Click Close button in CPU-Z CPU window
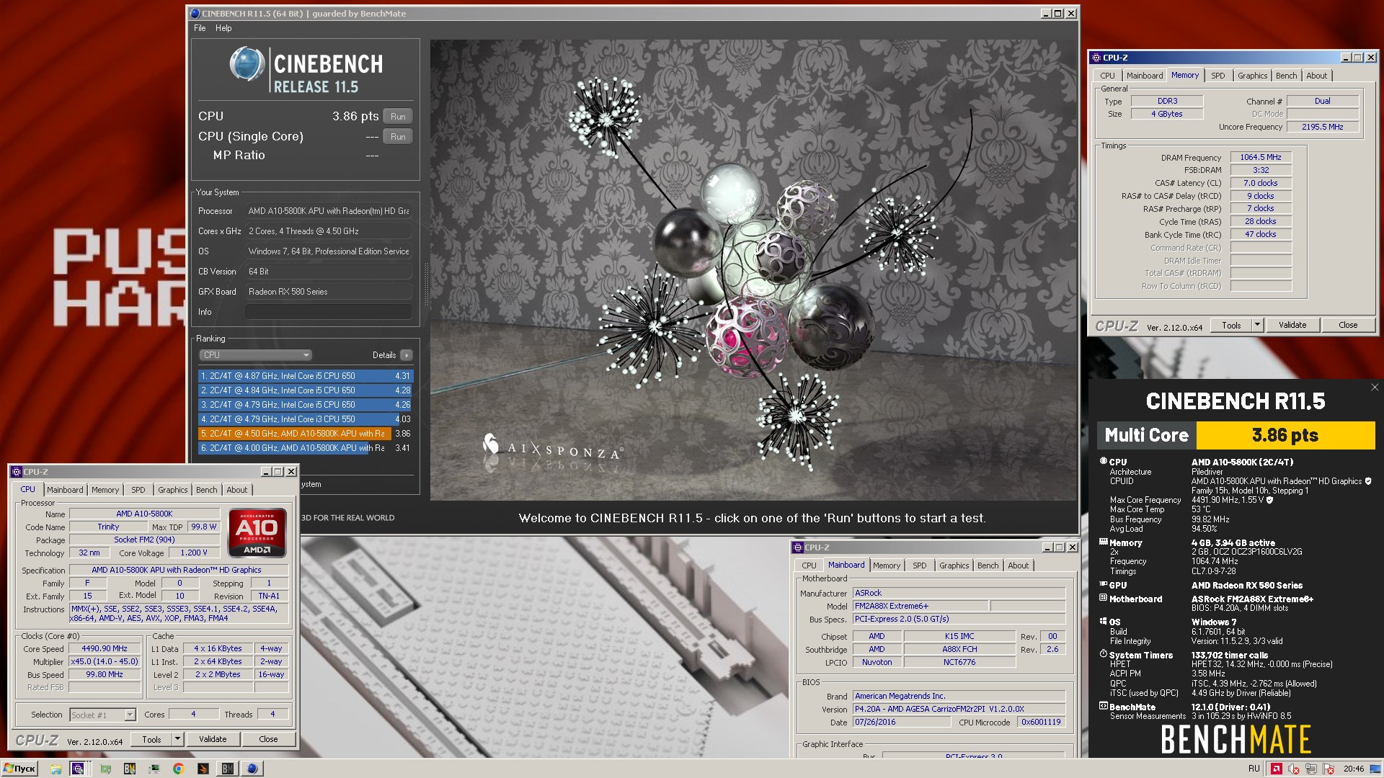The height and width of the screenshot is (778, 1384). tap(268, 739)
